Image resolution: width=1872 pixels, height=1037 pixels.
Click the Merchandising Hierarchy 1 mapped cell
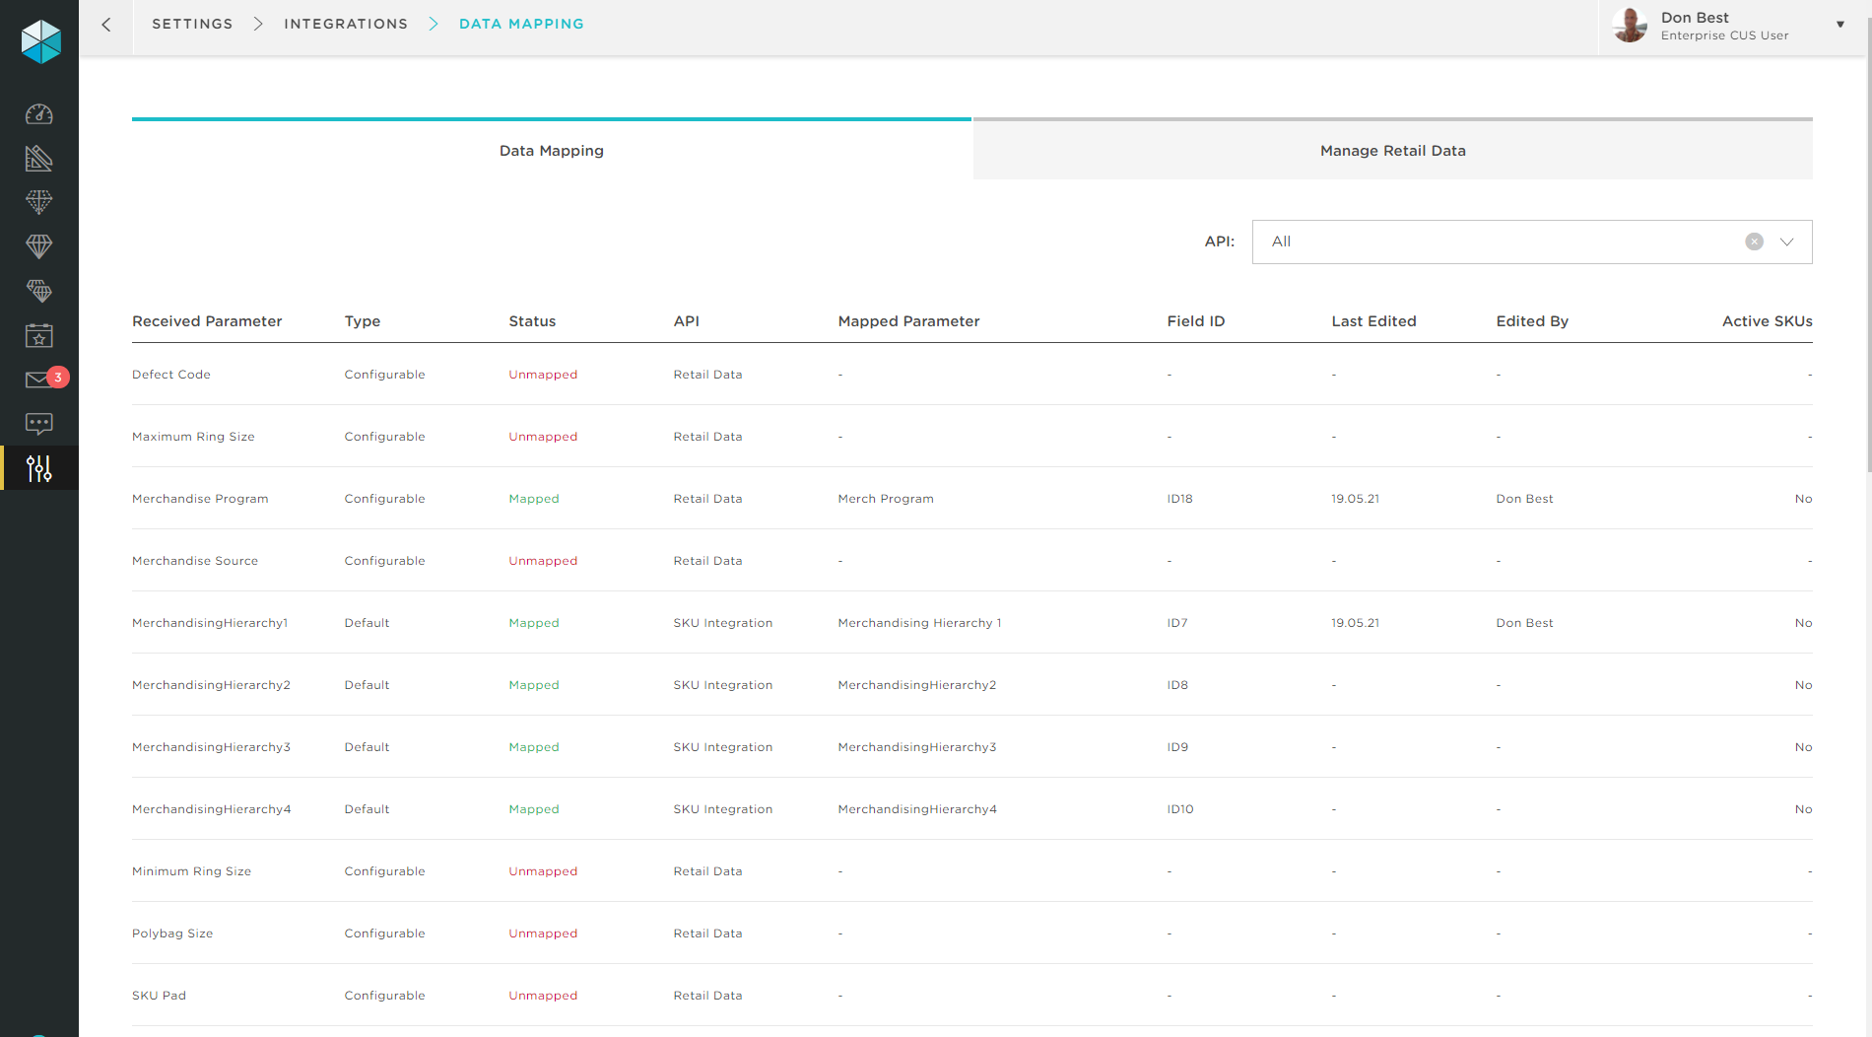coord(919,623)
